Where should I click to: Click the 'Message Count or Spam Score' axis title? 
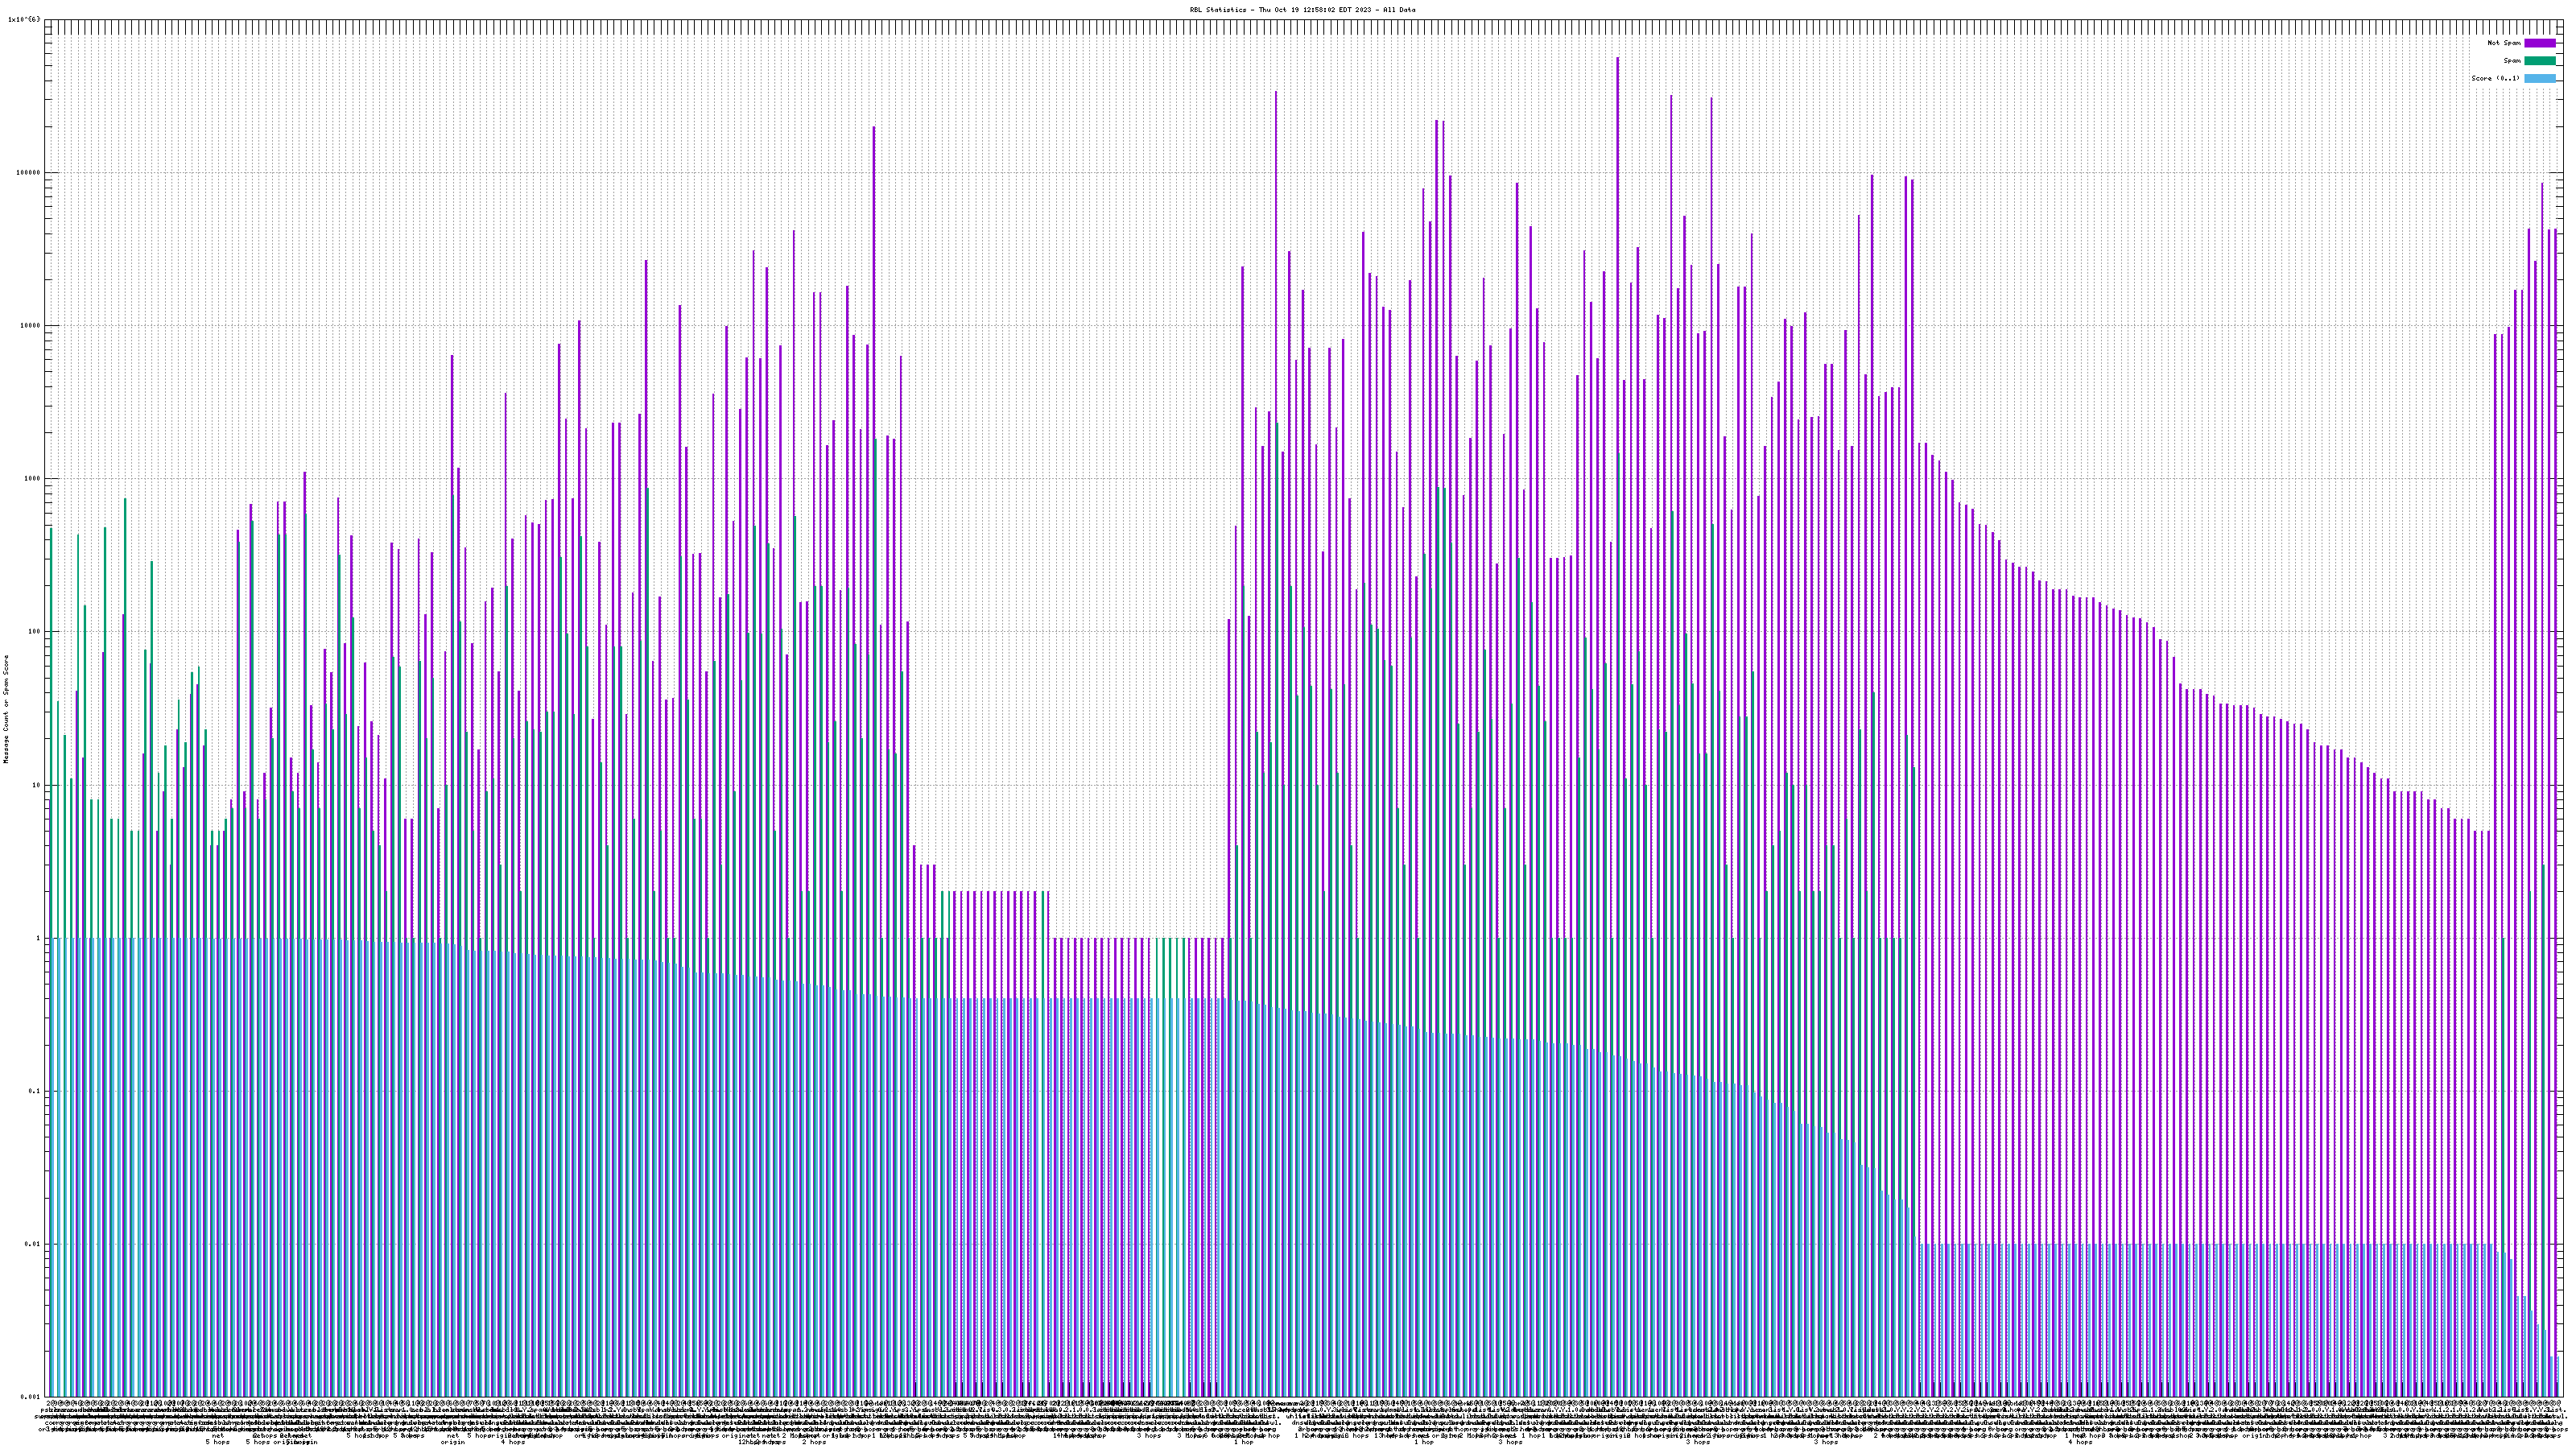[6, 709]
